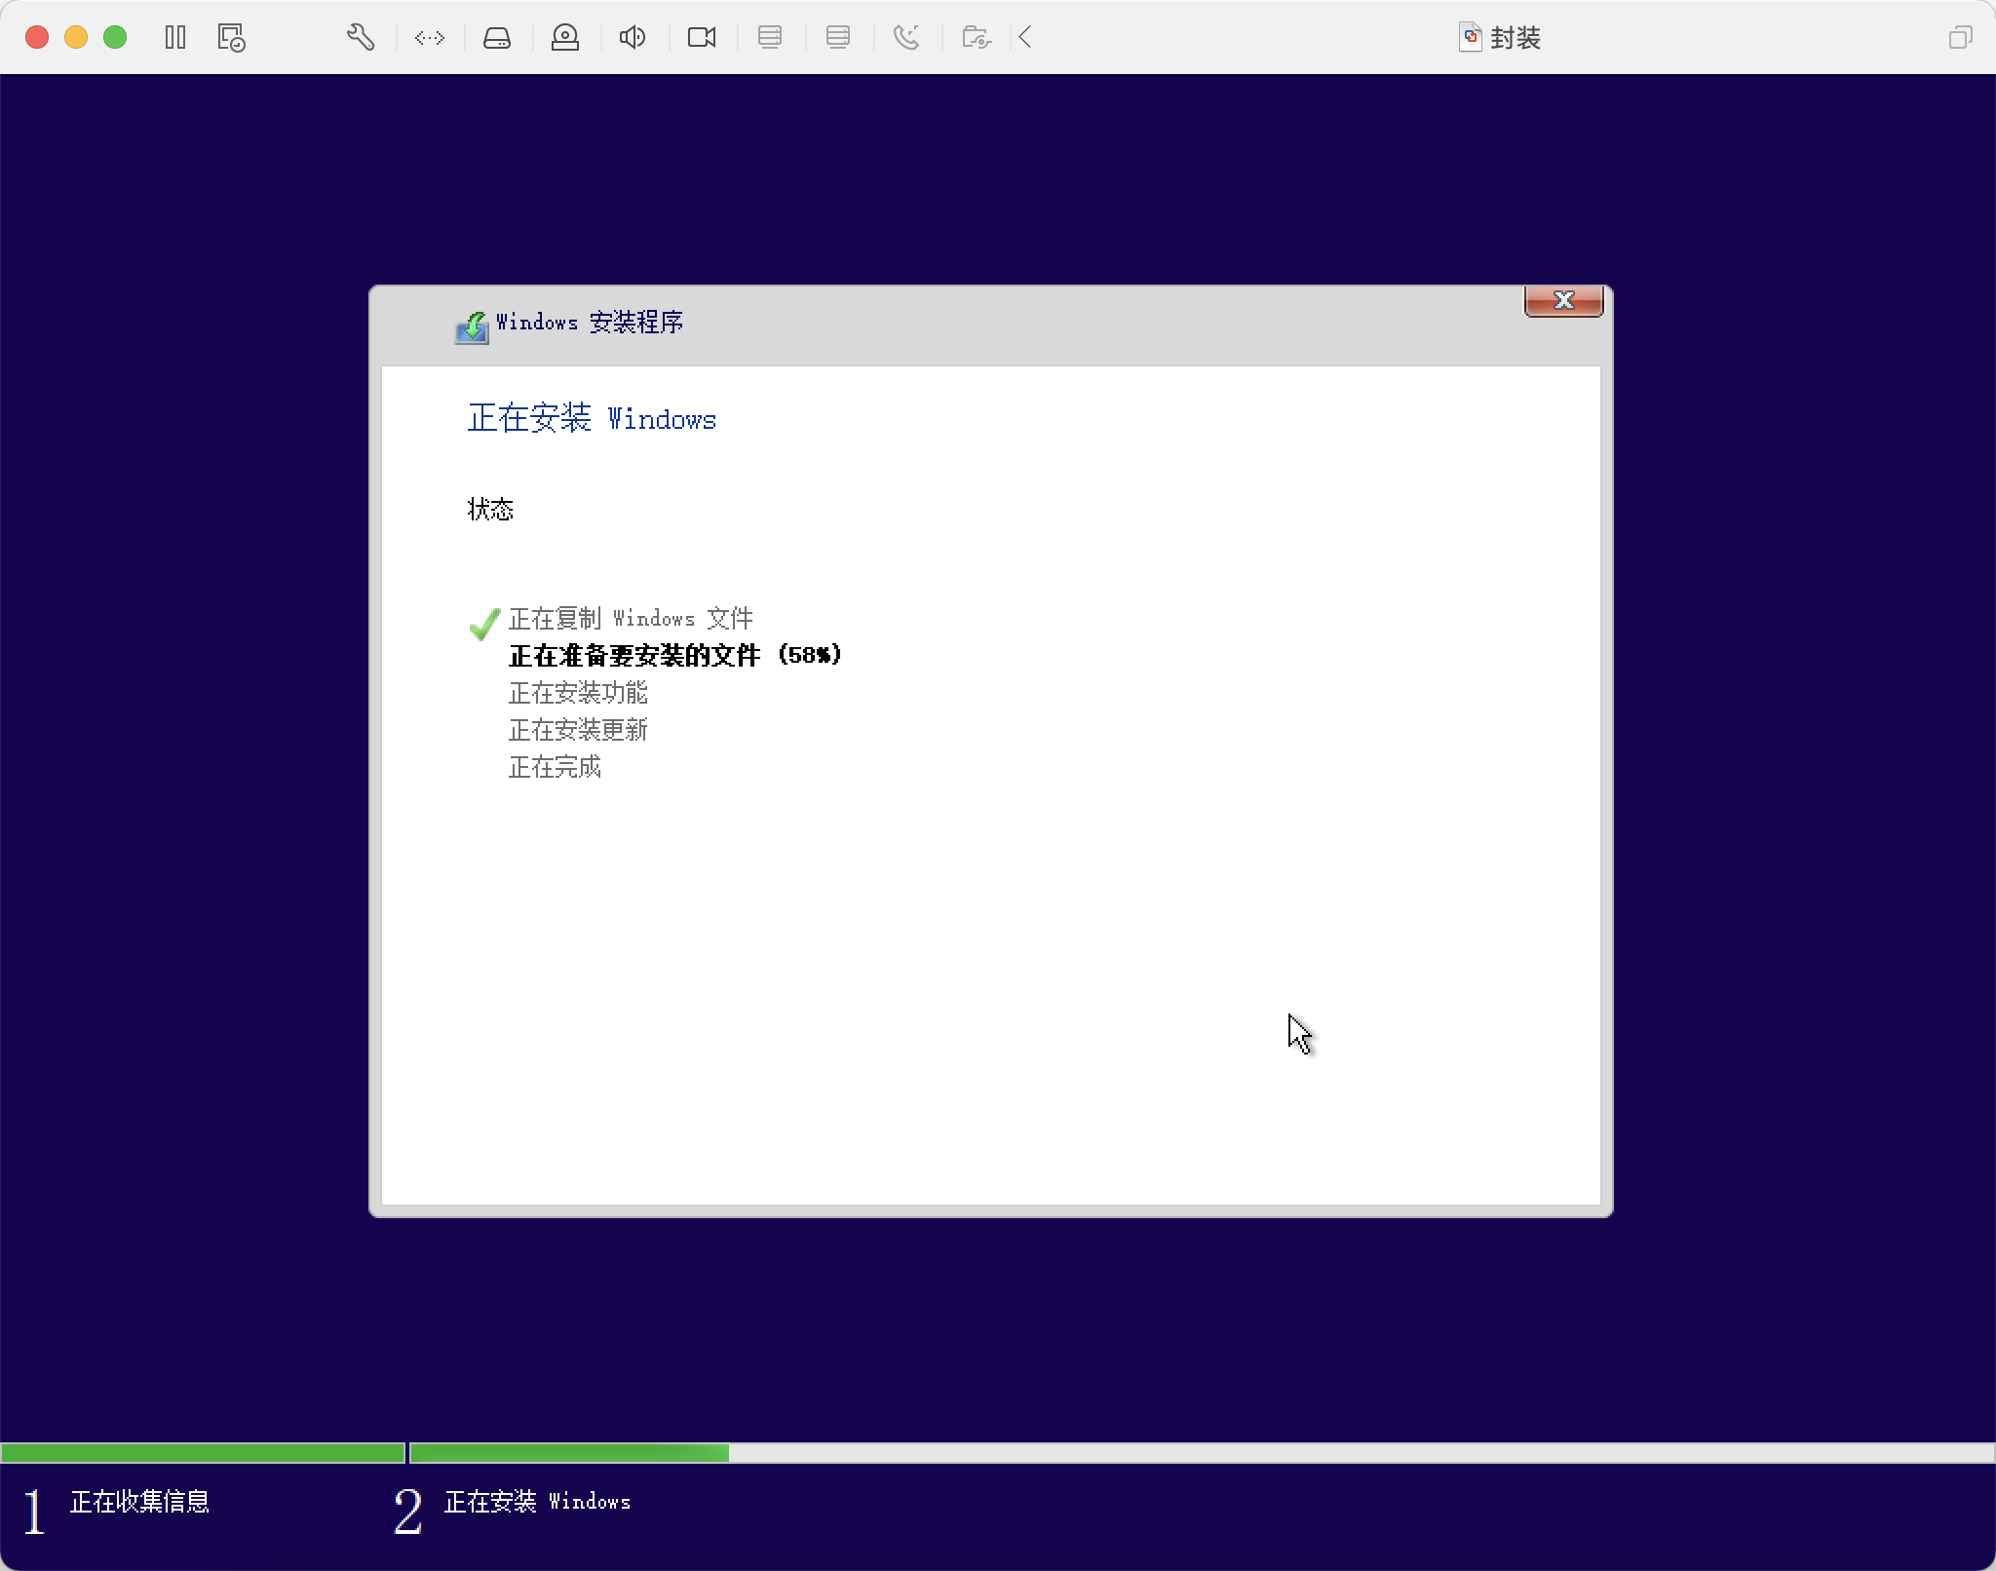Click single window view icon at top right

point(1960,38)
